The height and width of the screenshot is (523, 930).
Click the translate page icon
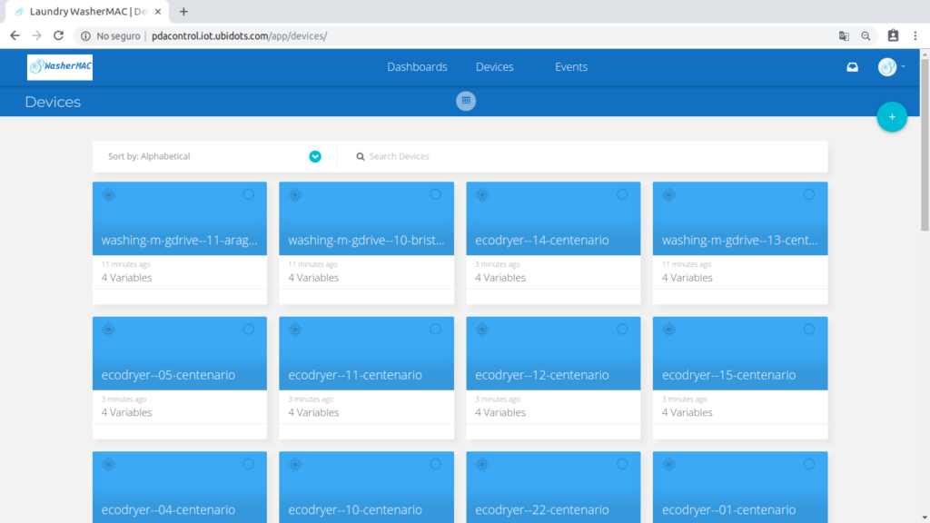tap(844, 36)
